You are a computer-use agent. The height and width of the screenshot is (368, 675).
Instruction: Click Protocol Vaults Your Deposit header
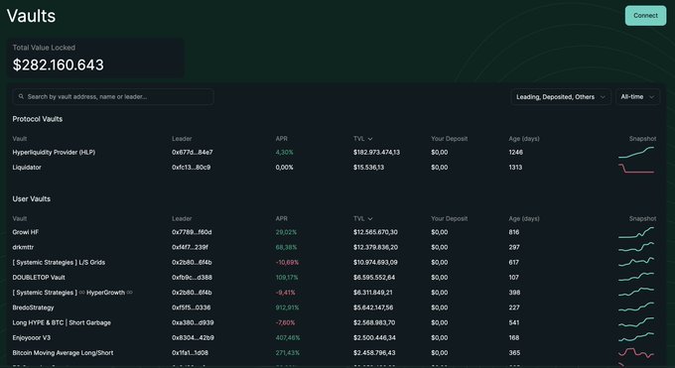(x=449, y=139)
